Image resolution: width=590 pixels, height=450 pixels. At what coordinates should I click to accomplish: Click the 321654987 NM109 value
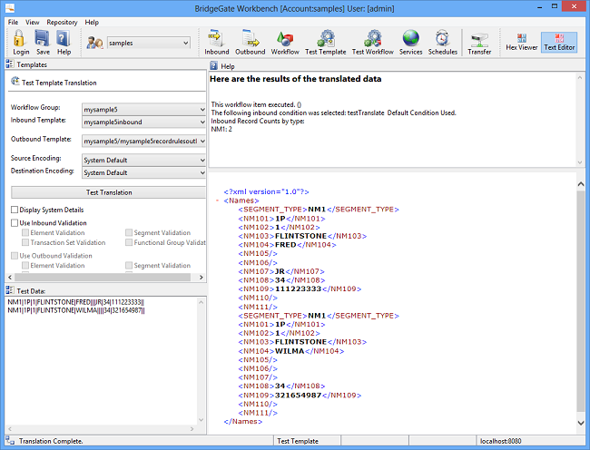pos(298,396)
